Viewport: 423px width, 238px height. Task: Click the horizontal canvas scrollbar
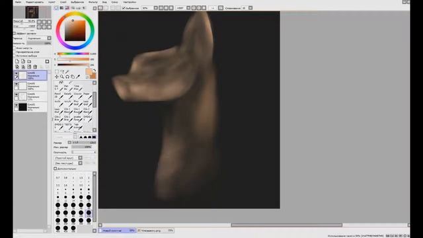point(286,225)
